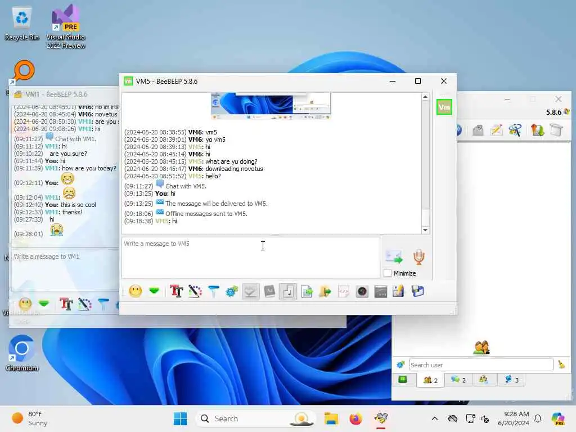576x432 pixels.
Task: Click the "VM5: hi" message at 09:18:38
Action: point(151,221)
